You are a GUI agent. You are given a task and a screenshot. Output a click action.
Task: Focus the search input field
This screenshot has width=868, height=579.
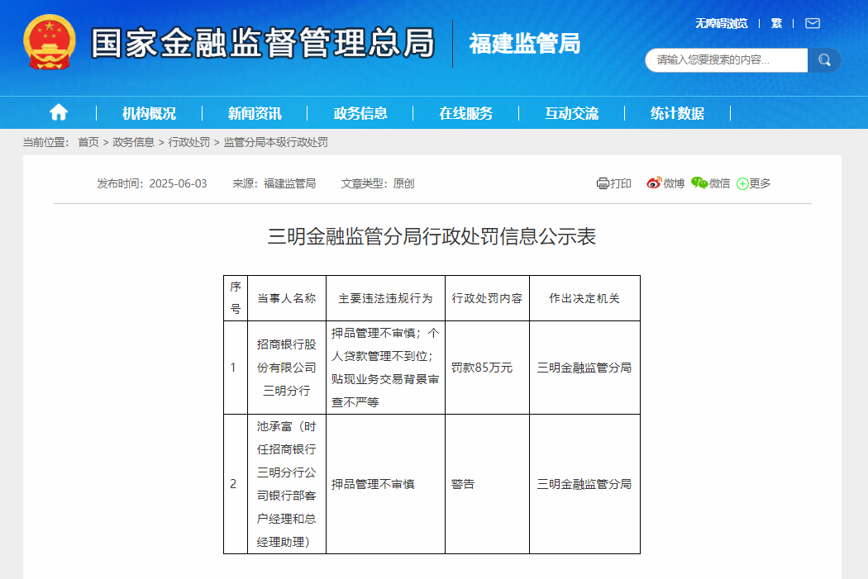[727, 60]
